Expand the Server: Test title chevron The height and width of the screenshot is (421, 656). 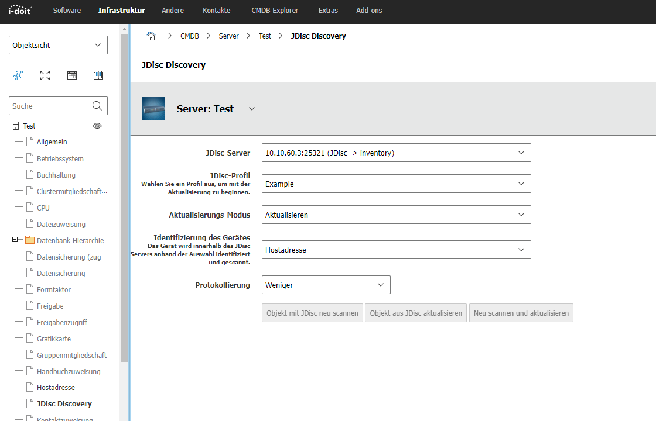point(252,109)
